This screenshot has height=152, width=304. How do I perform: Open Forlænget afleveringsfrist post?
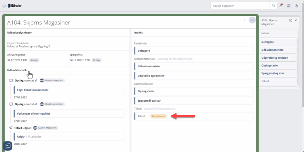(x=69, y=114)
